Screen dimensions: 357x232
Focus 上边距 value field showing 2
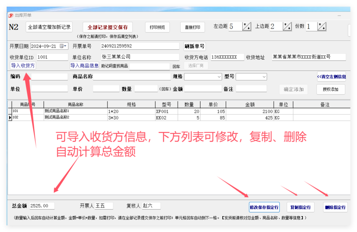(x=276, y=27)
